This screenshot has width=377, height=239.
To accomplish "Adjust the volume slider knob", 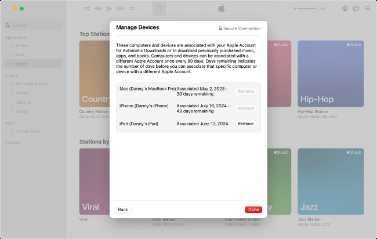I will point(318,9).
